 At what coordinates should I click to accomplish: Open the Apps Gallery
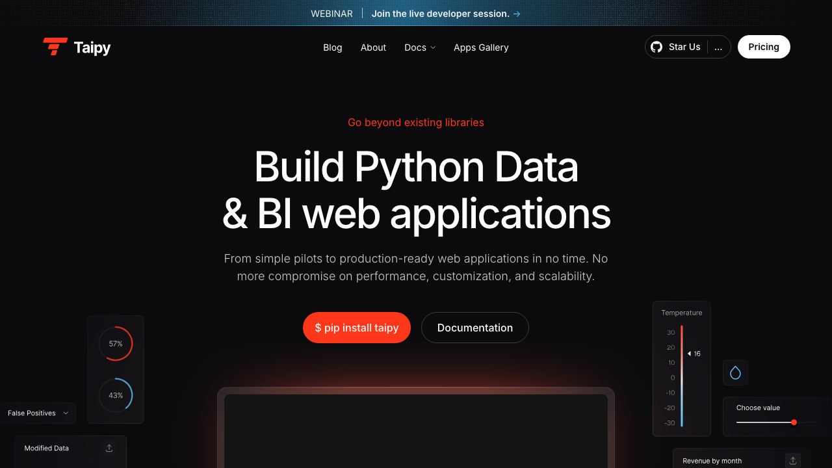[x=481, y=47]
